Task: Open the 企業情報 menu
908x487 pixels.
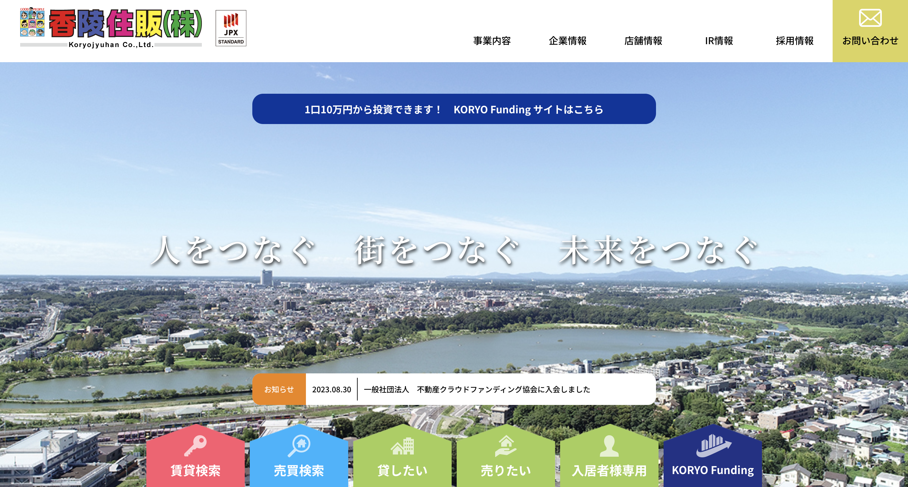Action: [567, 41]
